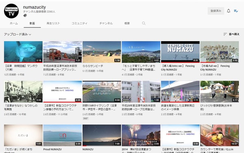This screenshot has width=244, height=153.
Task: Open the channel search magnifier icon
Action: point(144,23)
